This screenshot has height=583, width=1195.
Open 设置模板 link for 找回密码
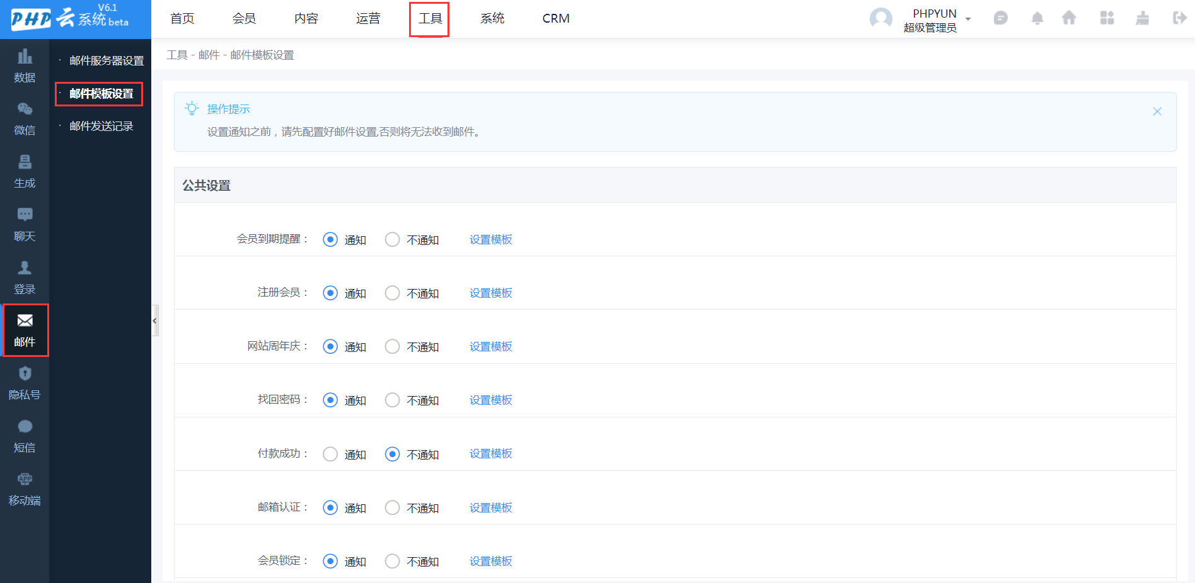[x=490, y=400]
